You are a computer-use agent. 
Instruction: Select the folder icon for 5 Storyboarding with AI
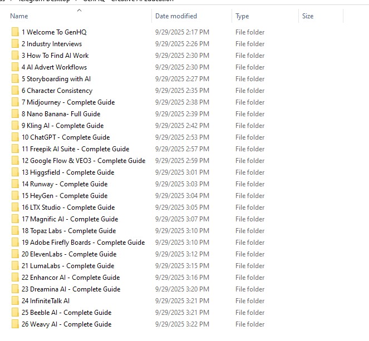pyautogui.click(x=15, y=79)
